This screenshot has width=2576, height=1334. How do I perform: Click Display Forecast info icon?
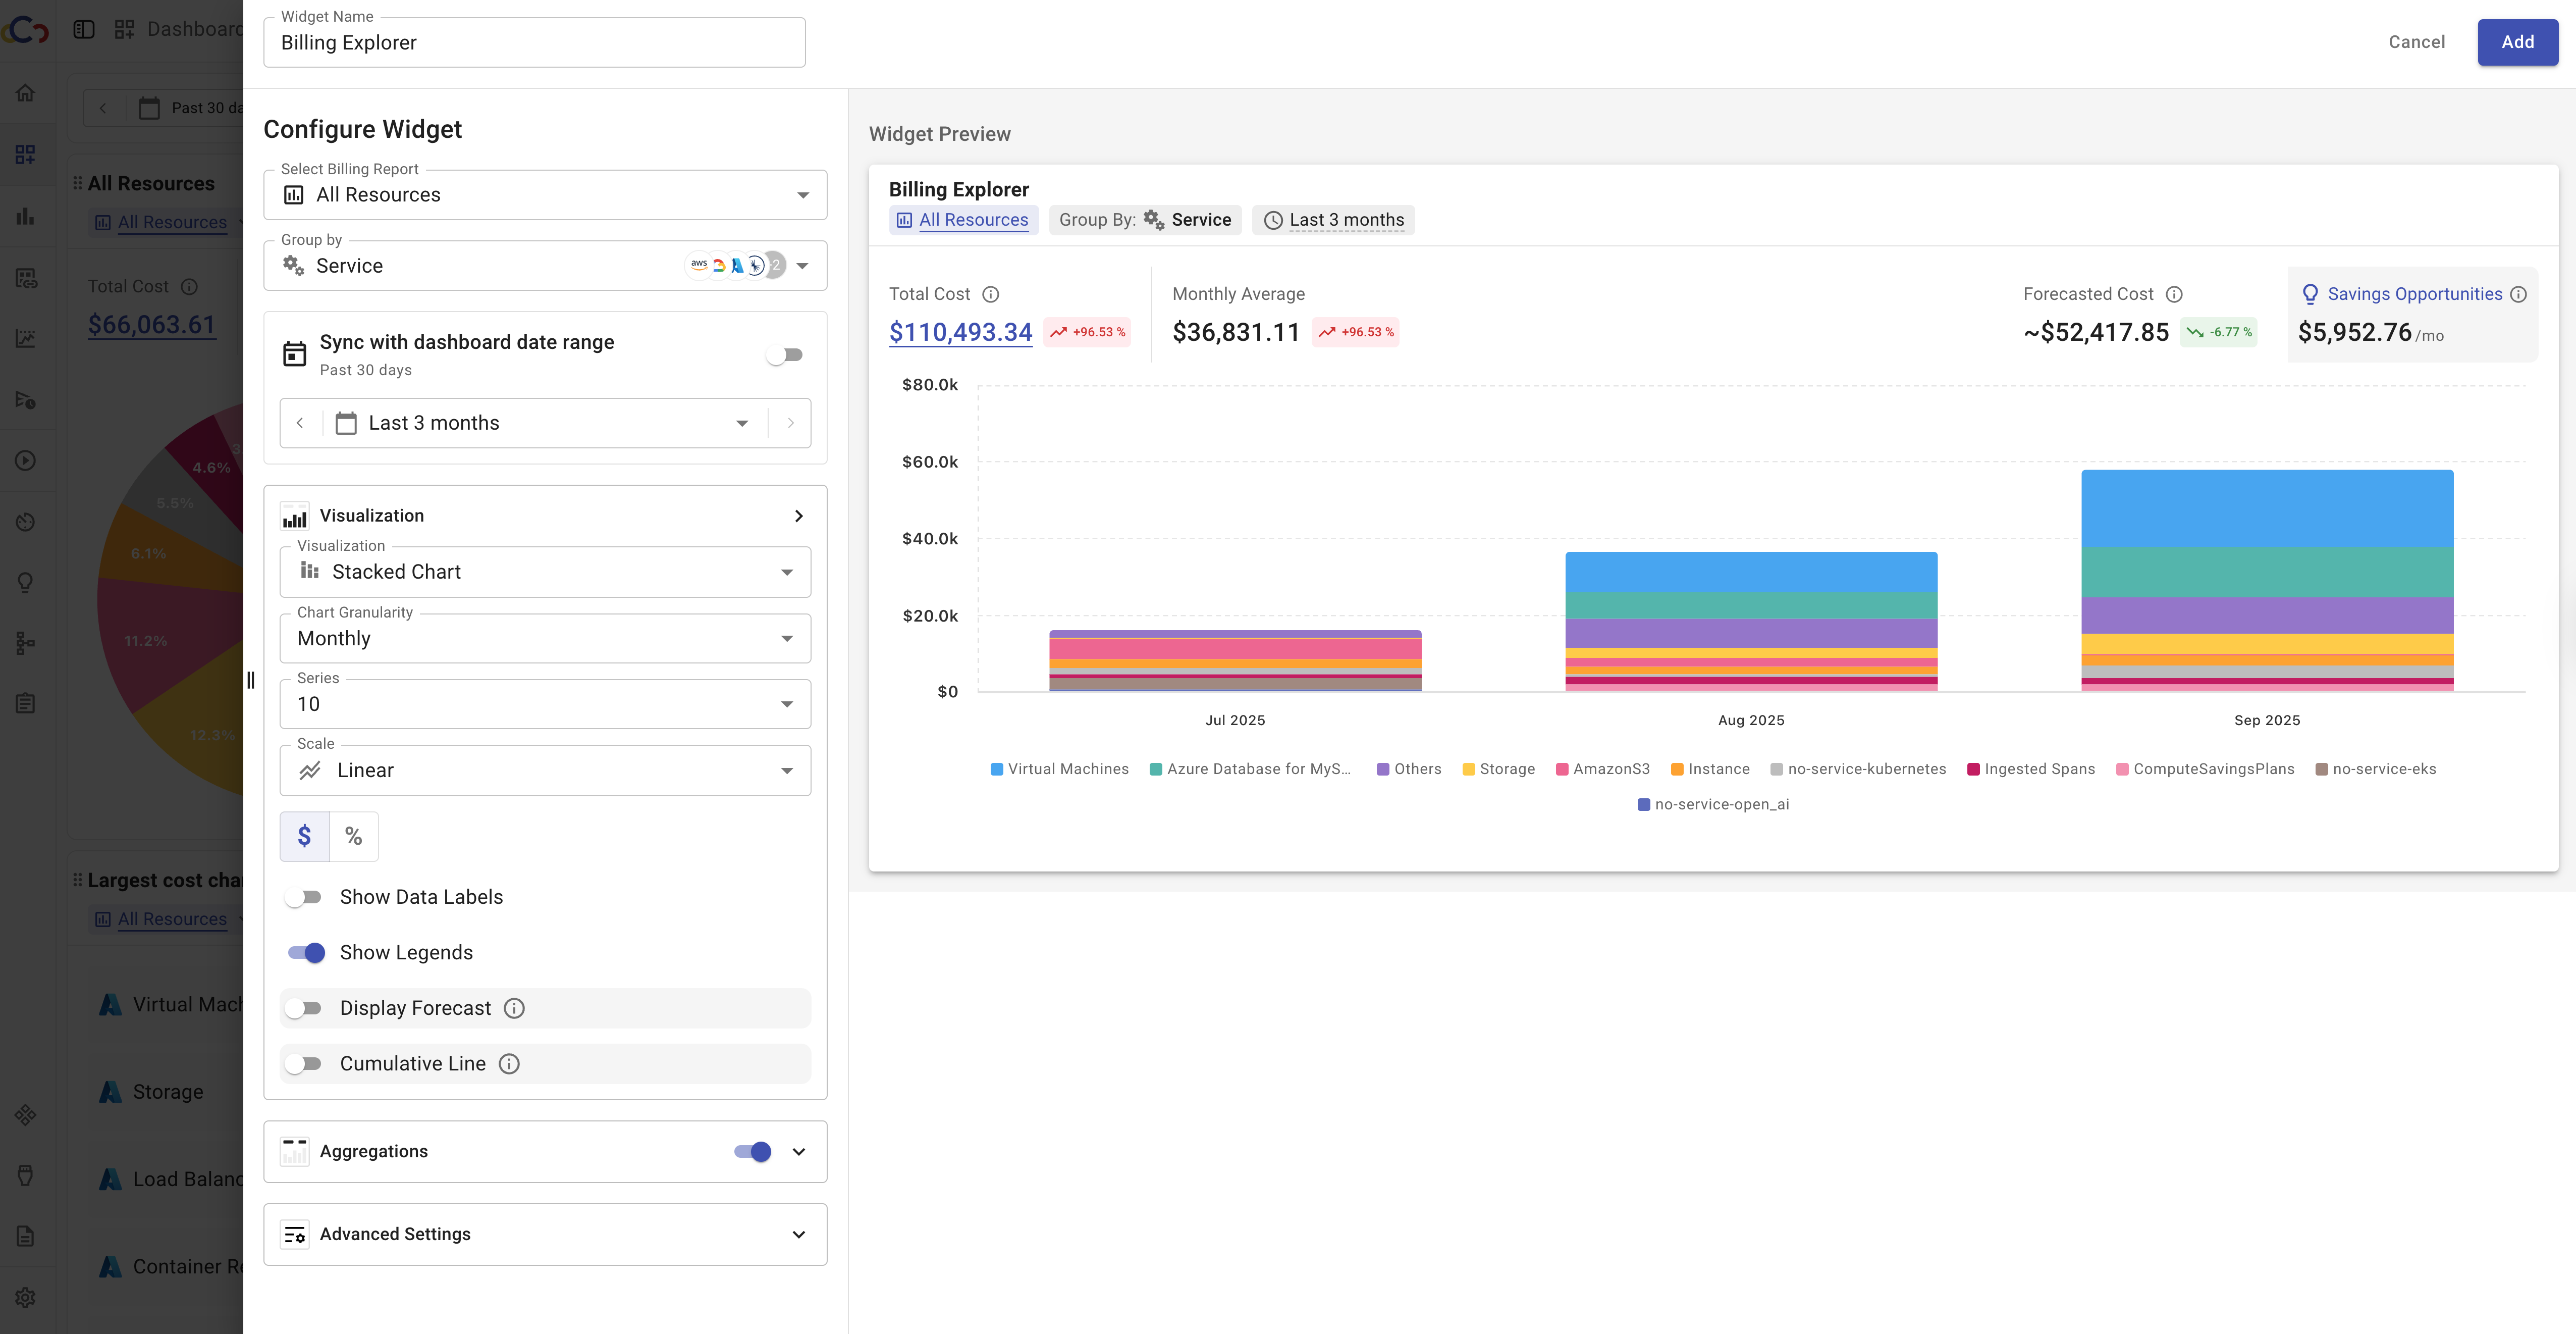tap(514, 1008)
